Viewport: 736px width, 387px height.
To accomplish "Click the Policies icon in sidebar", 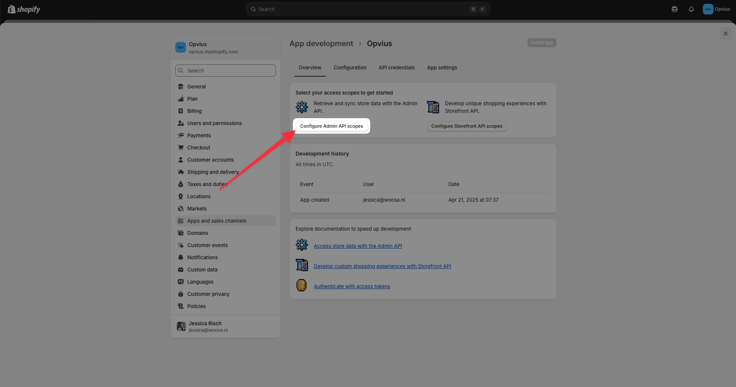I will pos(181,306).
